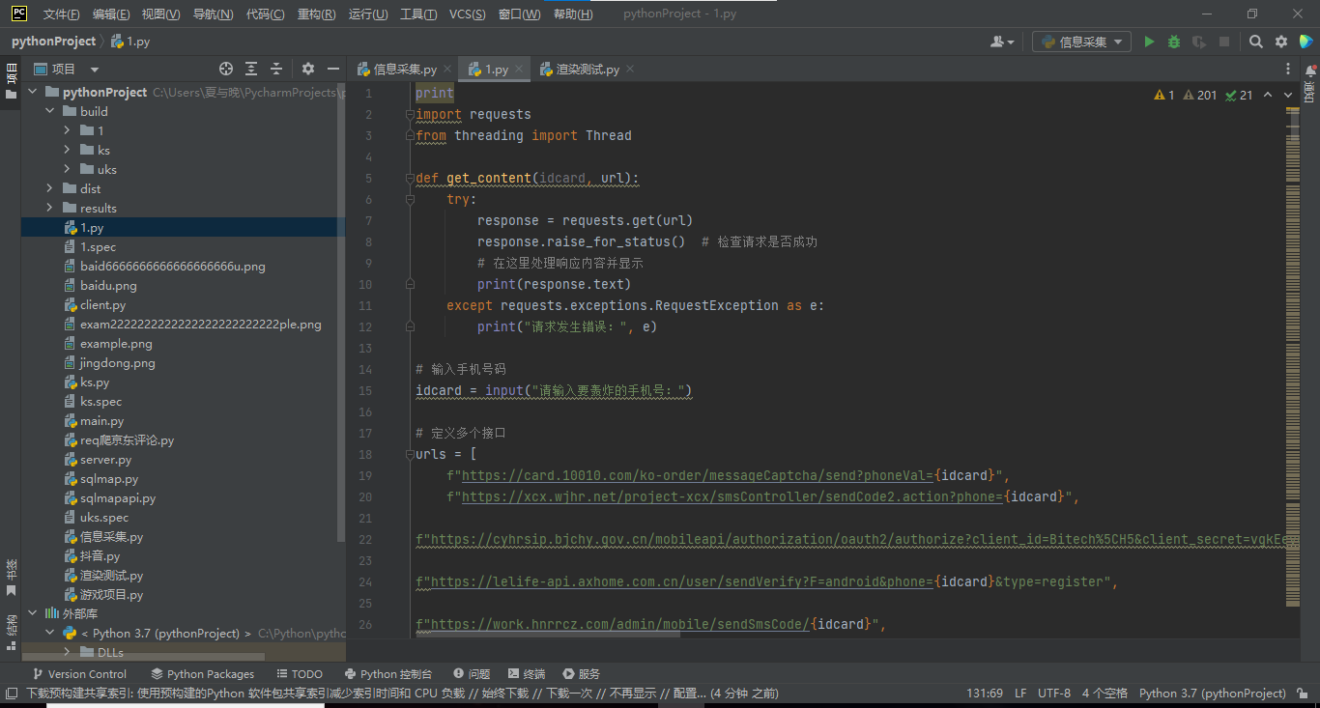Click the stop process square icon

tap(1224, 42)
